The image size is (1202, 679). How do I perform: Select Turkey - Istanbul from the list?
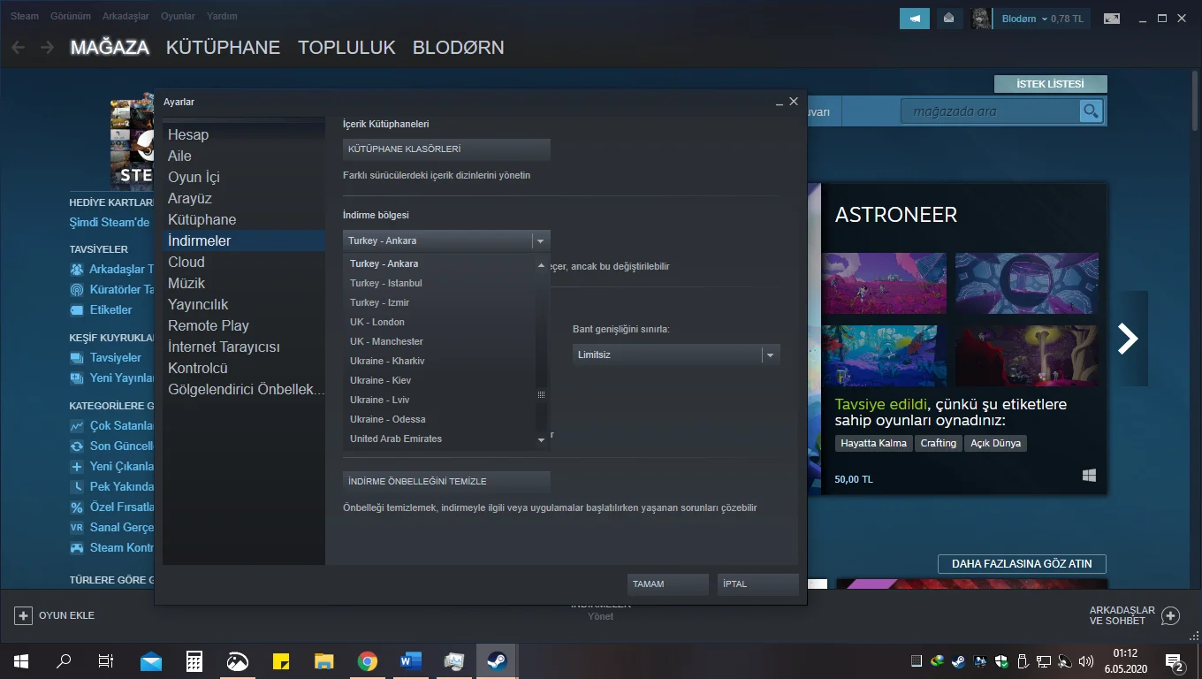[x=386, y=283]
